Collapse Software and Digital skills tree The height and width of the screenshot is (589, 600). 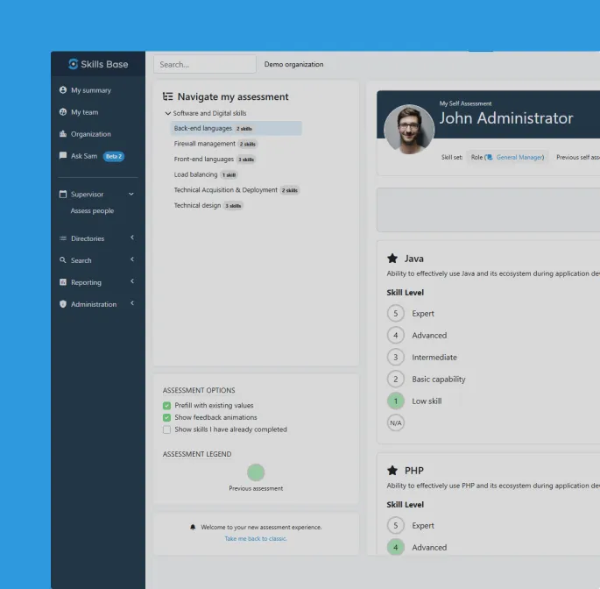167,113
